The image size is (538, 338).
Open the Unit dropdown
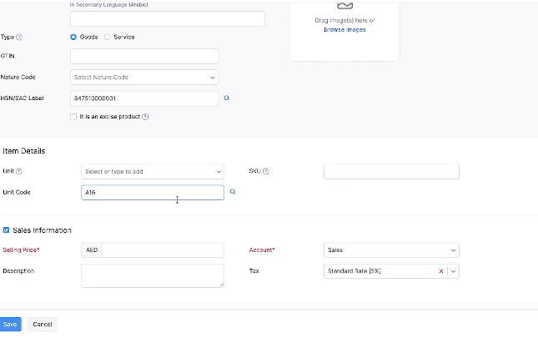[x=153, y=172]
